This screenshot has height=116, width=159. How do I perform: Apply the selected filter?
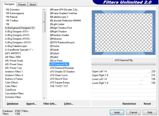[117, 112]
